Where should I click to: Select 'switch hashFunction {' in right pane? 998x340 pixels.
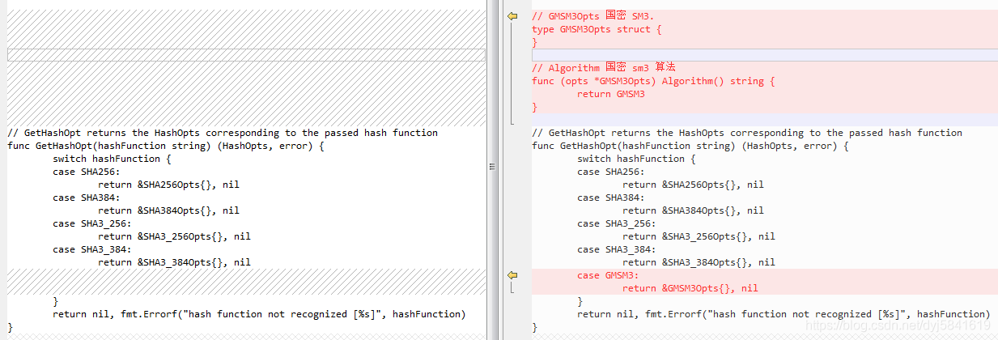(637, 159)
